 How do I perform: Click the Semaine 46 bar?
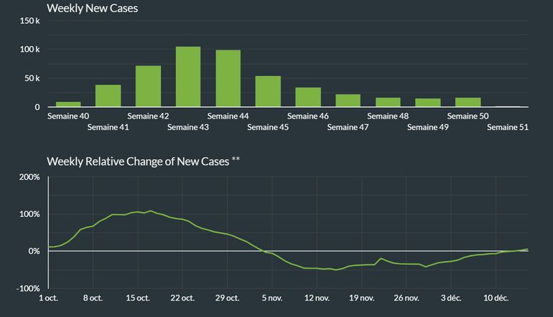coord(308,97)
